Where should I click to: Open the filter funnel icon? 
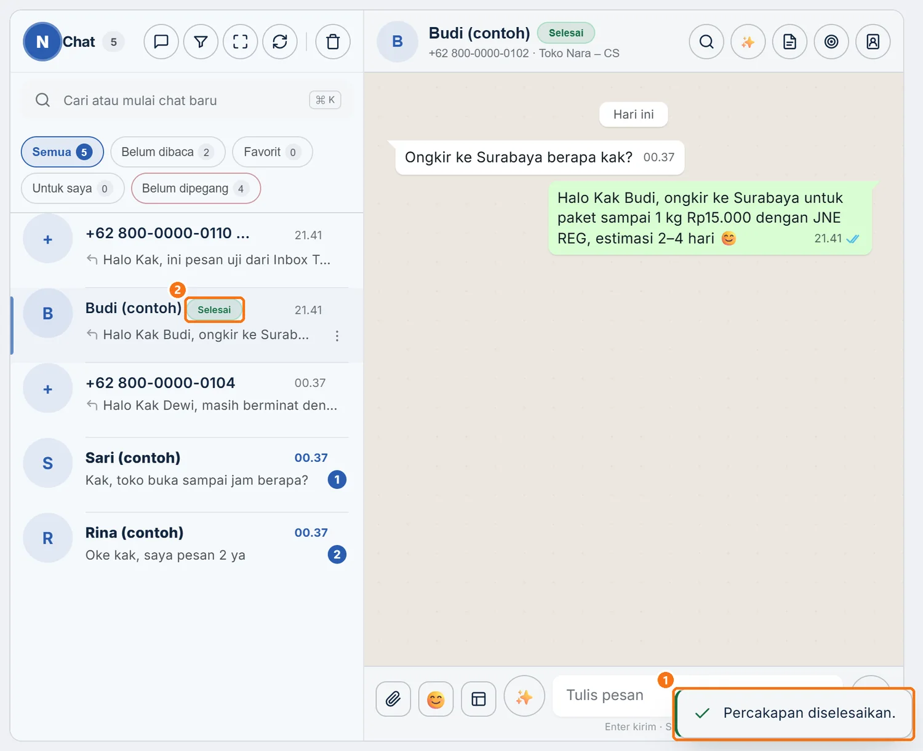pyautogui.click(x=201, y=42)
